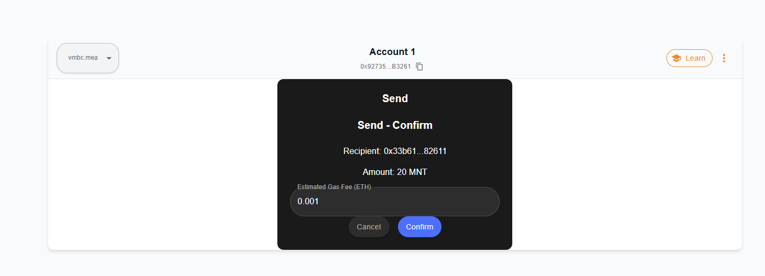Click the Learn button
The height and width of the screenshot is (276, 765).
coord(689,58)
